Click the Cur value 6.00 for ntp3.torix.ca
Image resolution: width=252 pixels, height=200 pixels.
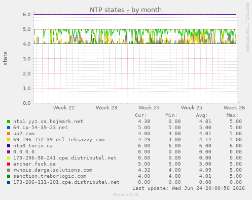point(144,146)
